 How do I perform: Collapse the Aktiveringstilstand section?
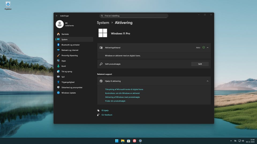(207, 47)
